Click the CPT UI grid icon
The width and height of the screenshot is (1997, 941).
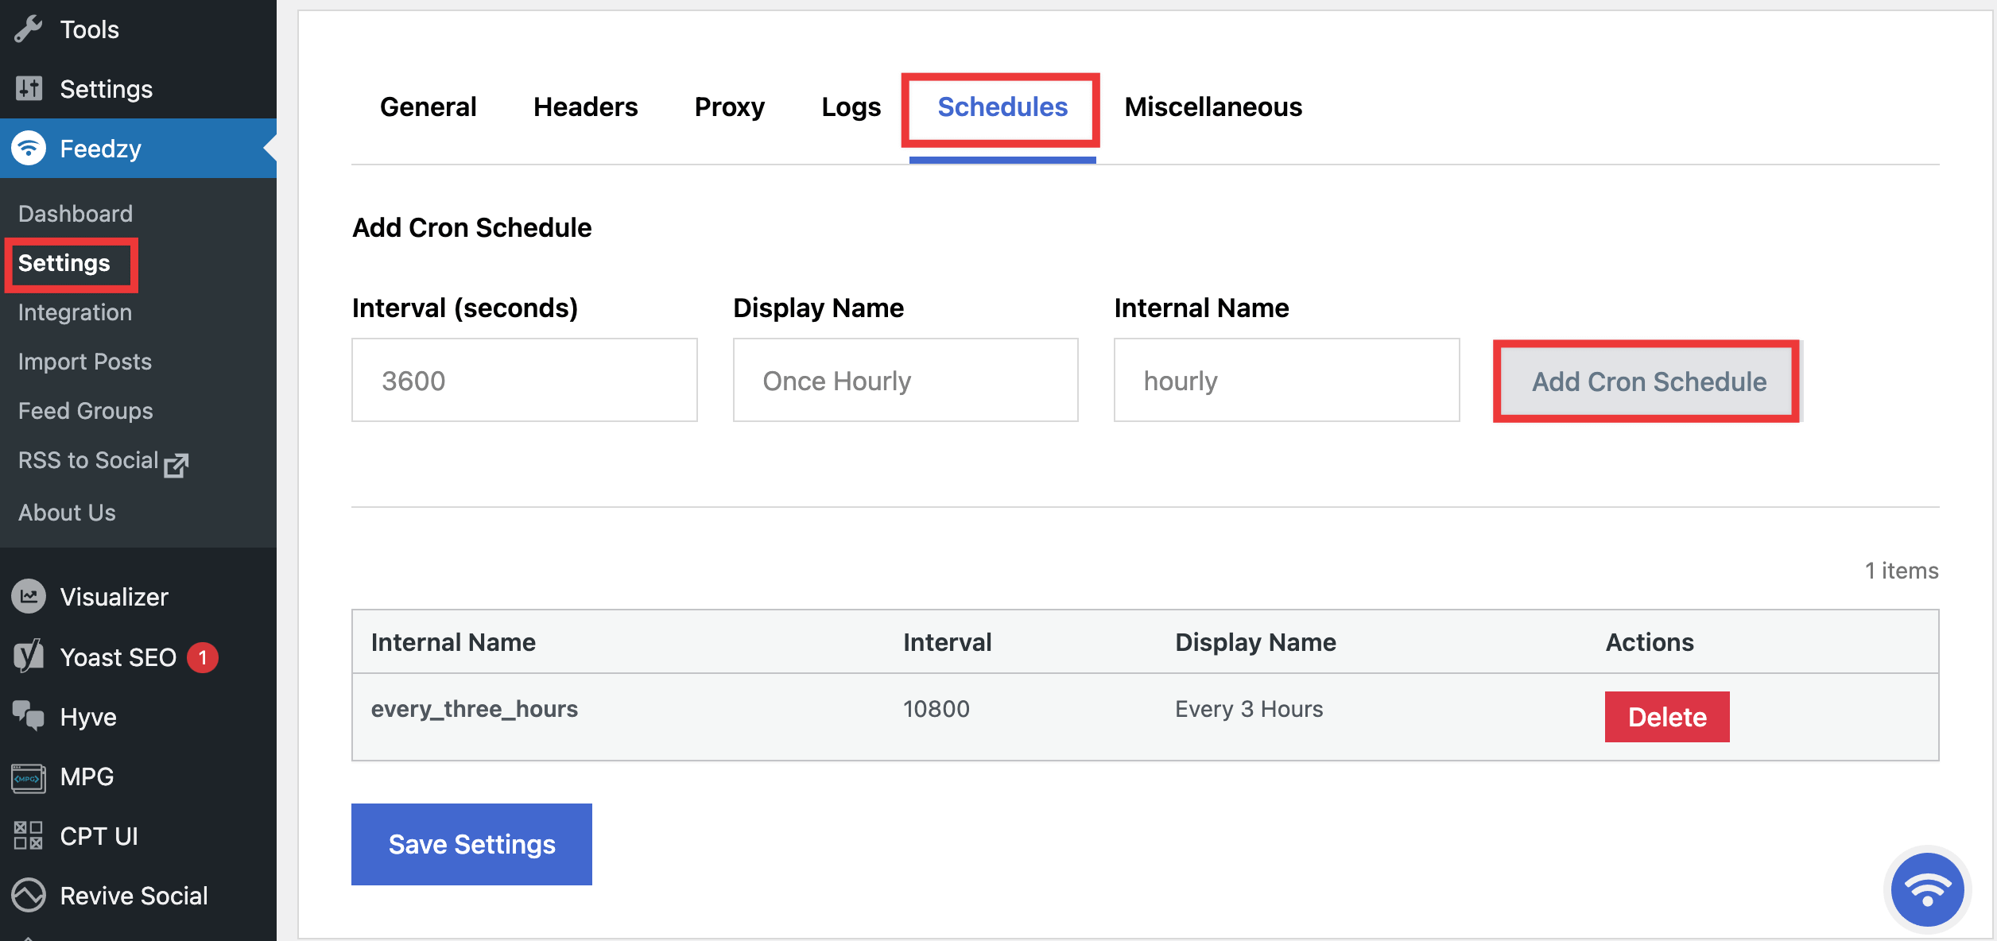click(29, 836)
